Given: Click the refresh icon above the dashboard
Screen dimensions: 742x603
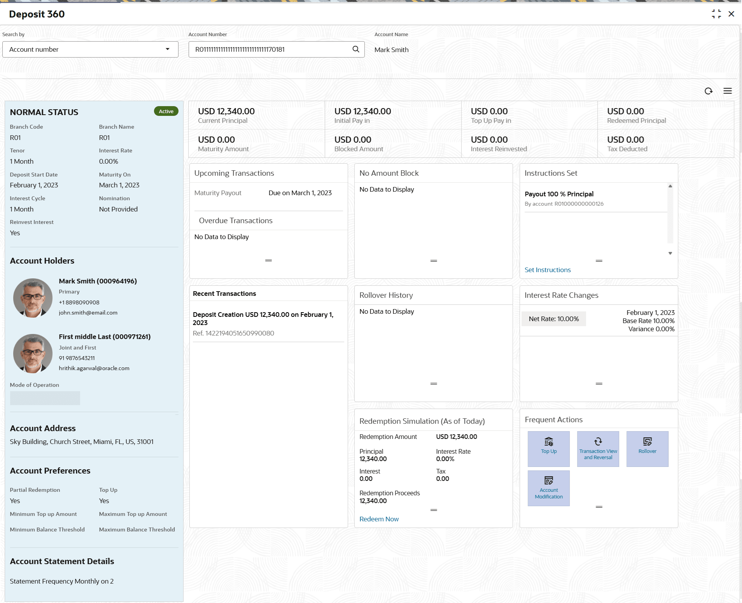Looking at the screenshot, I should (x=708, y=91).
